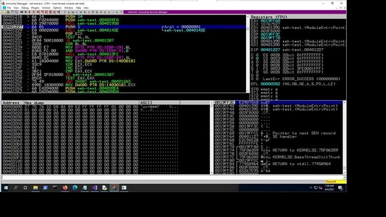Click the Run program play icon
The width and height of the screenshot is (386, 217).
coord(30,12)
